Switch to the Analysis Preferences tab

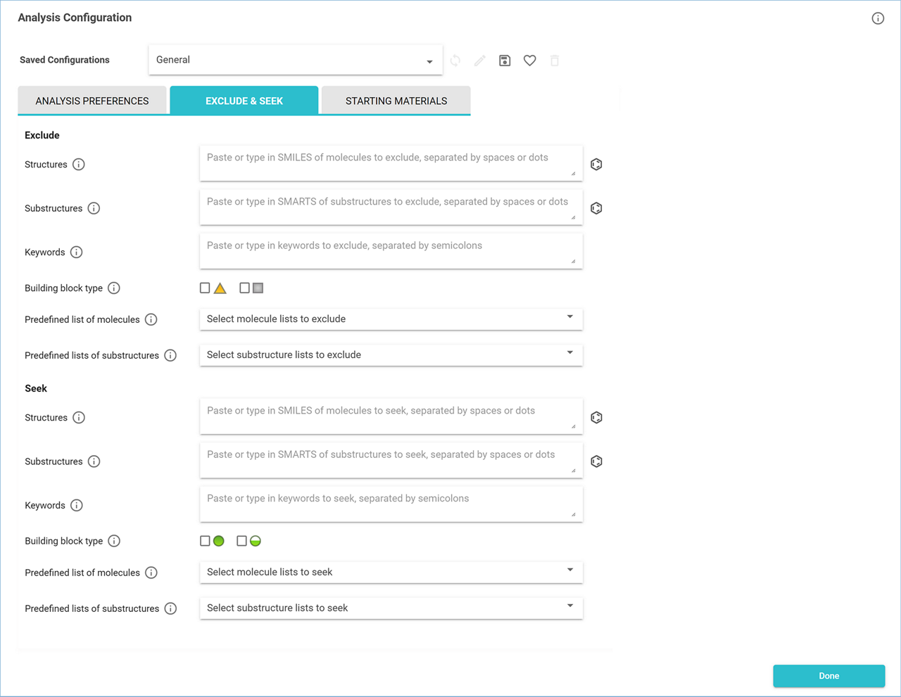coord(92,101)
